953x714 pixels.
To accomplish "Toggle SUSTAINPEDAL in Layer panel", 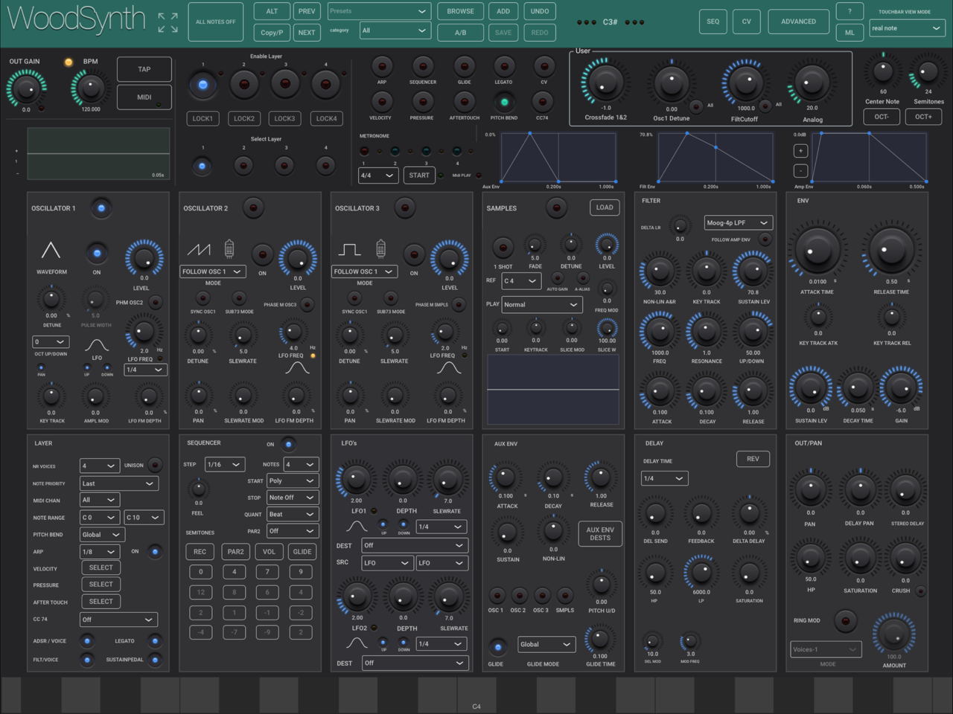I will (x=155, y=659).
